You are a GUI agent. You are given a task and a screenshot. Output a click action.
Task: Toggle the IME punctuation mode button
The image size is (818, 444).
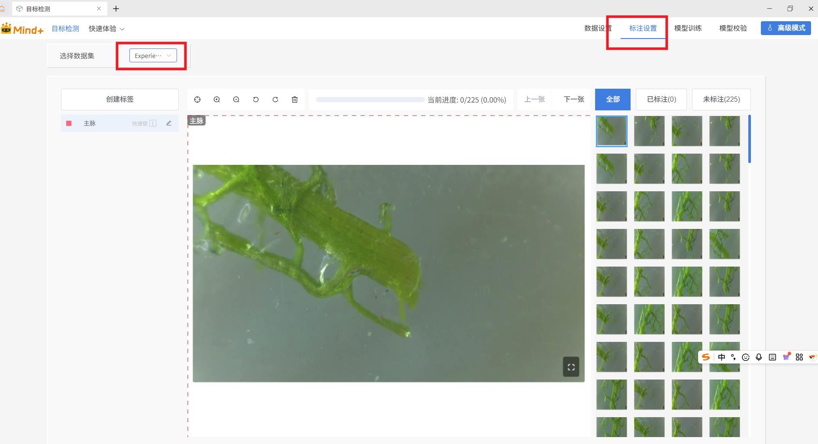(733, 357)
